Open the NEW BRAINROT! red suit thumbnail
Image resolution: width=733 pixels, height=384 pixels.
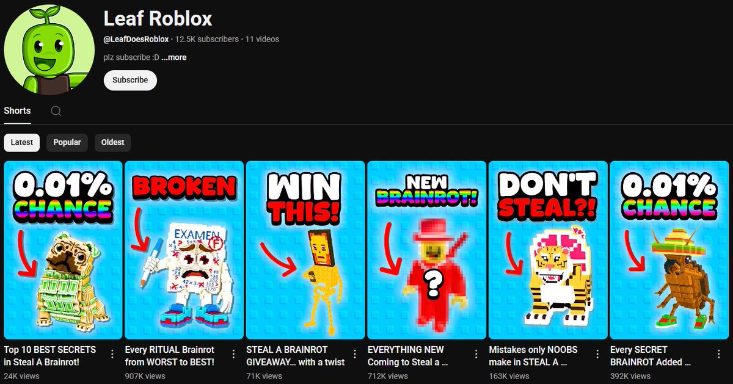point(427,250)
